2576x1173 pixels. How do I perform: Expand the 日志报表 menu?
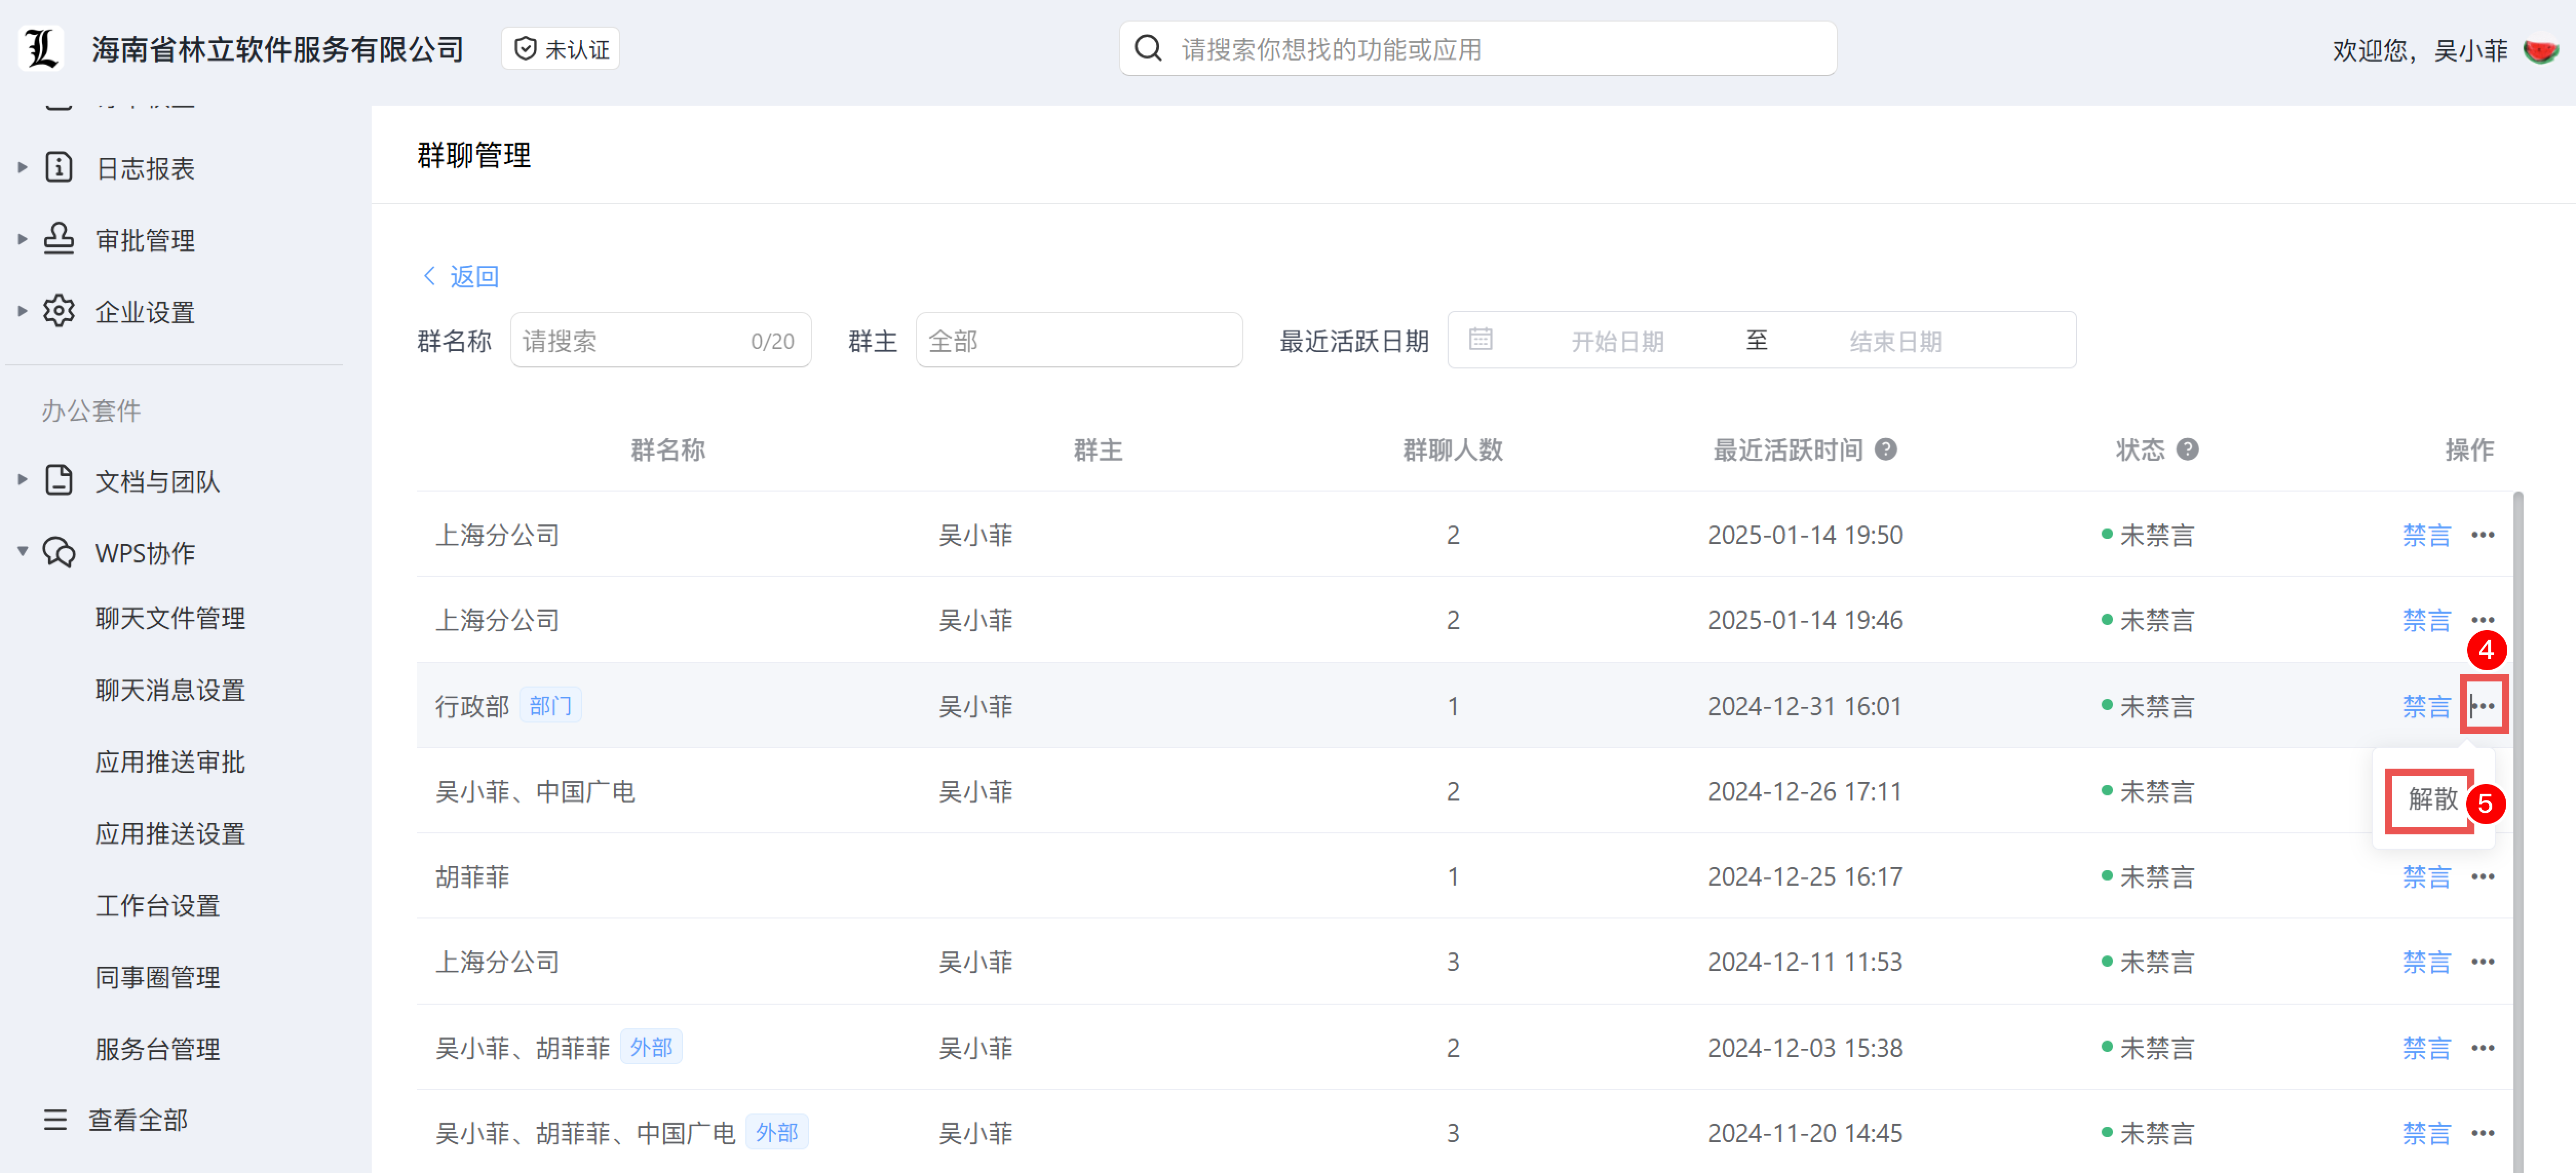tap(145, 168)
